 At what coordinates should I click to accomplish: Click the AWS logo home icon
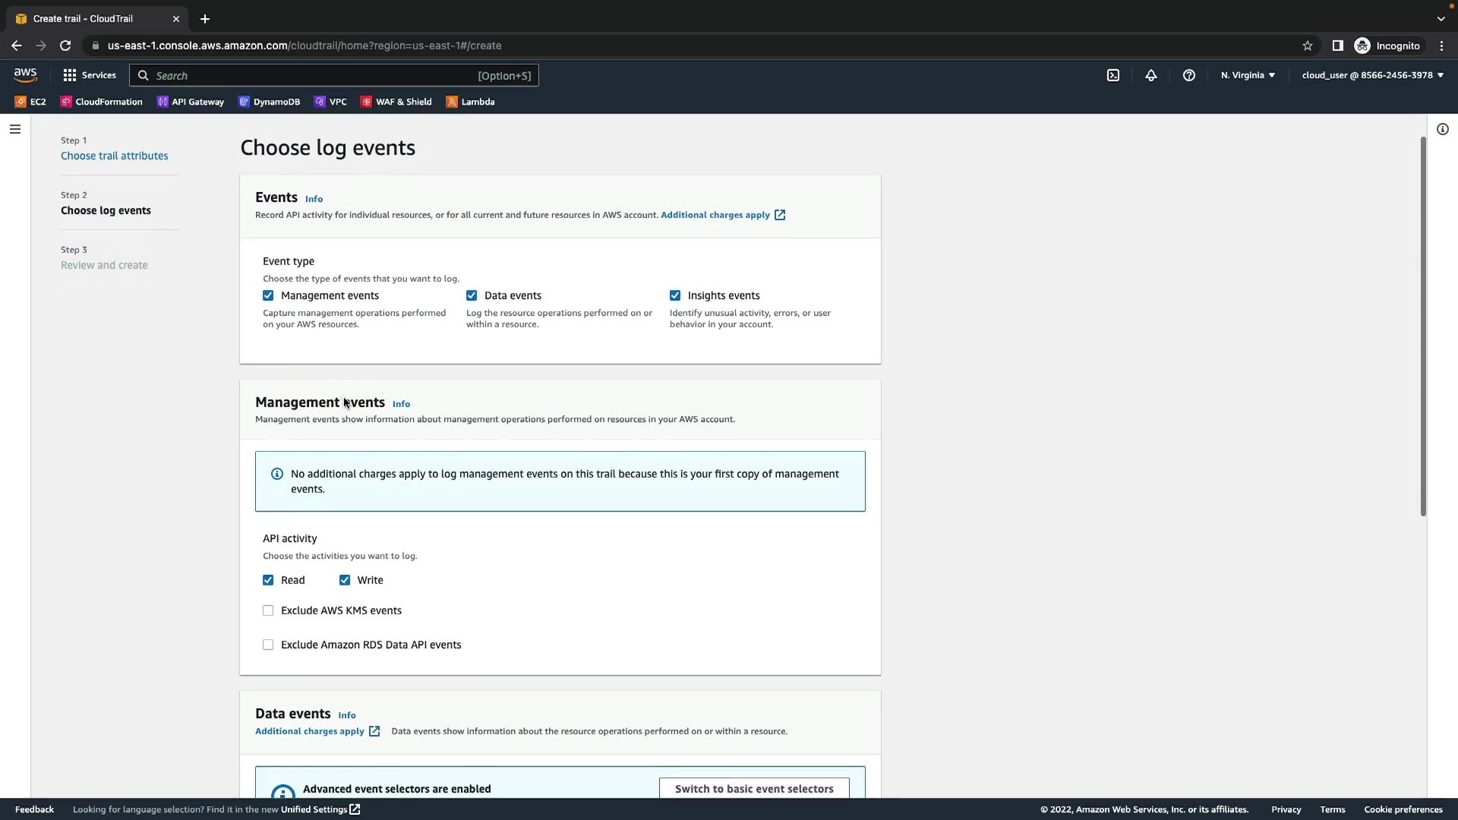coord(25,74)
